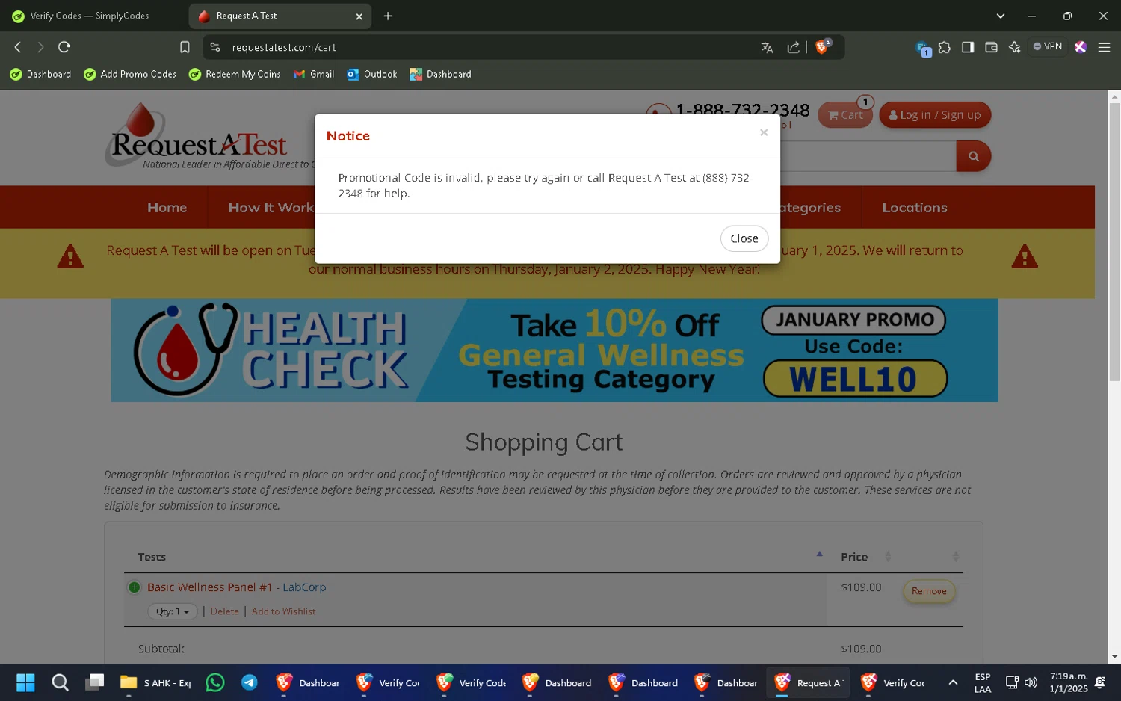Expand Basic Wellness Panel green plus icon
Viewport: 1121px width, 701px height.
pyautogui.click(x=134, y=587)
